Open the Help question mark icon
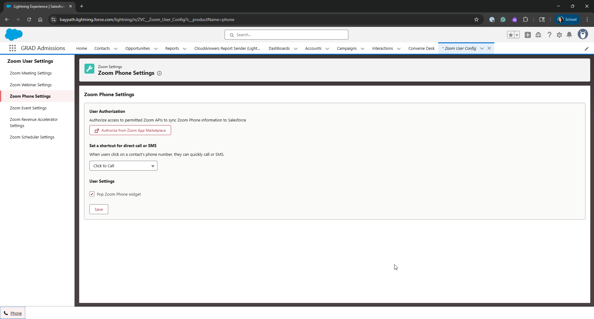594x319 pixels. pos(549,35)
